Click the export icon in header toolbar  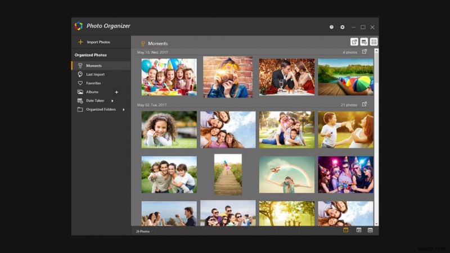point(354,42)
